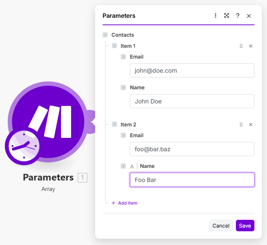
Task: Click the text type 'A' icon beside Name
Action: pyautogui.click(x=132, y=166)
